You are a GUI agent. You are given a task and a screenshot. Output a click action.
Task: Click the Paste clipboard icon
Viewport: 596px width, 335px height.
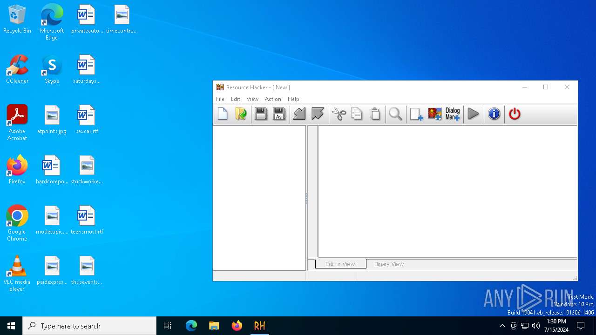click(375, 114)
